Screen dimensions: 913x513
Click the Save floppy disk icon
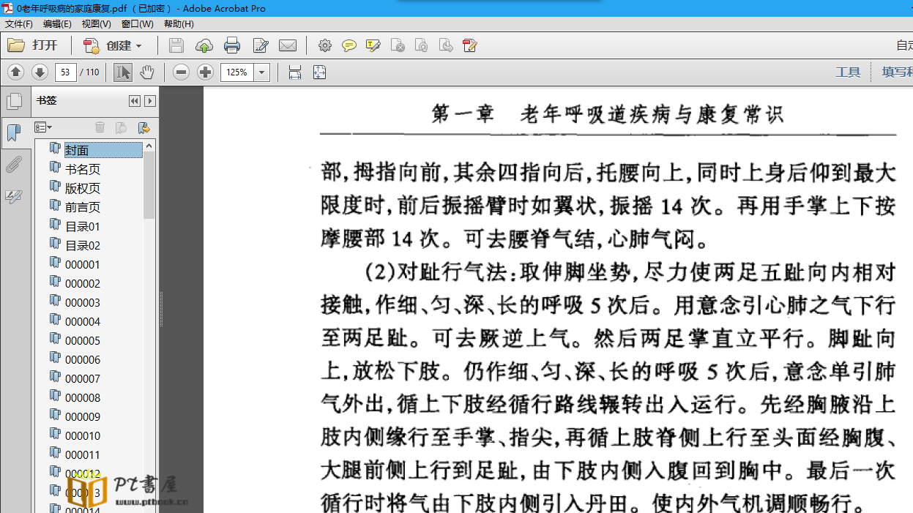point(176,45)
